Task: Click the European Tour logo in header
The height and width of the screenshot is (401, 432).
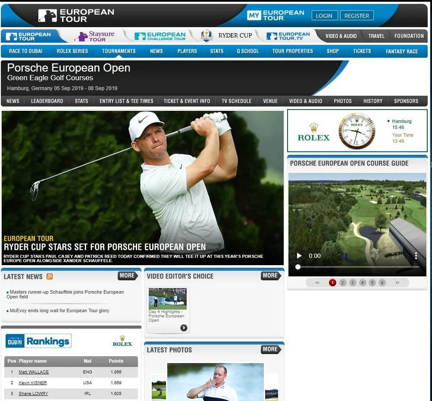Action: 76,16
